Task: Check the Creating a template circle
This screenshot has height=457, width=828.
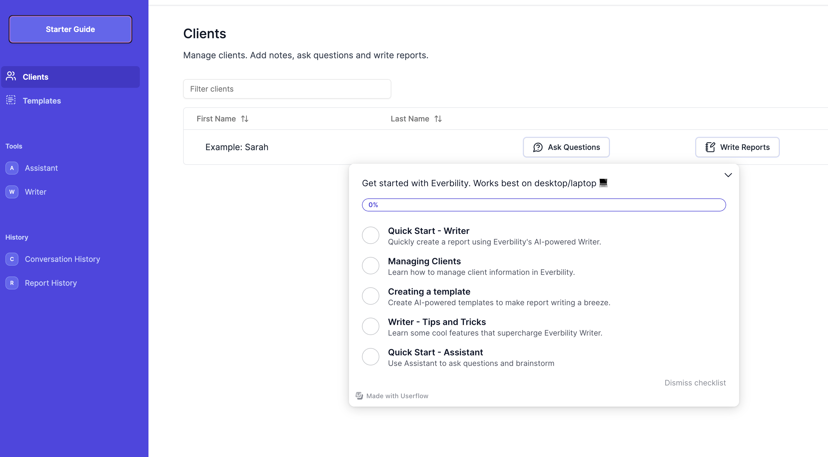Action: click(371, 296)
